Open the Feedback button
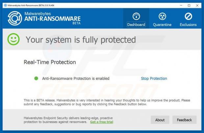Viewport: 204px width, 133px height. (x=184, y=120)
